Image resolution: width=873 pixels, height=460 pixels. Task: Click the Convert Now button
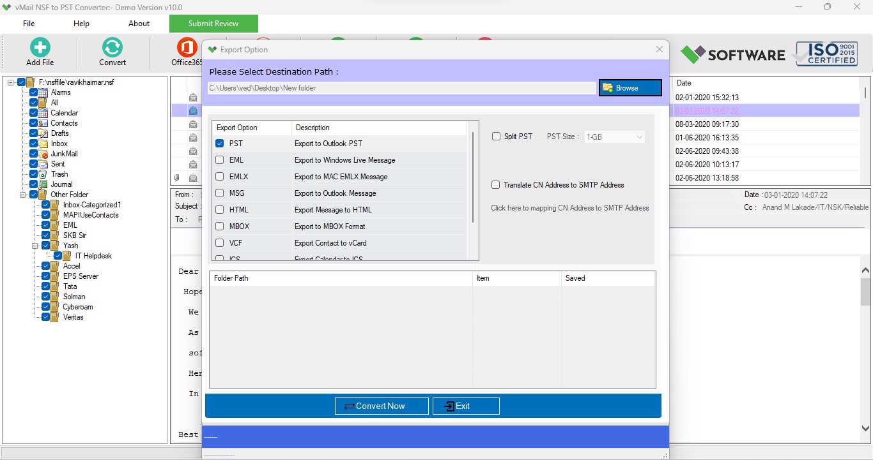pos(382,406)
